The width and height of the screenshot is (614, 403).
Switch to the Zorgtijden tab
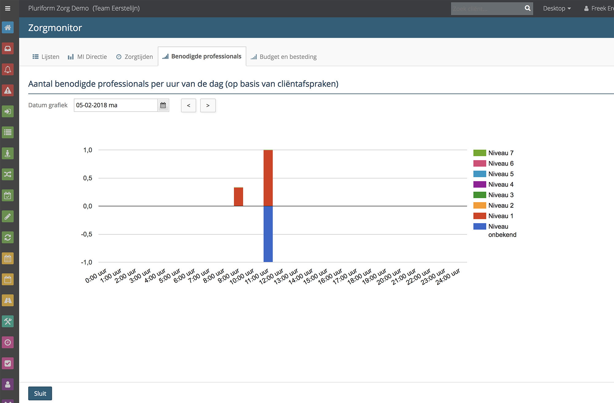(134, 57)
